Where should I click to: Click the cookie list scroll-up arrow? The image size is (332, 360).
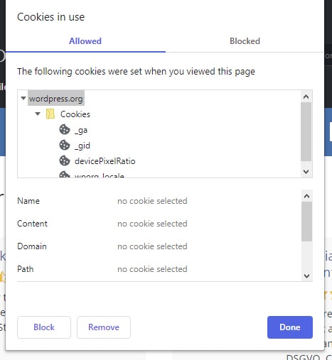306,97
